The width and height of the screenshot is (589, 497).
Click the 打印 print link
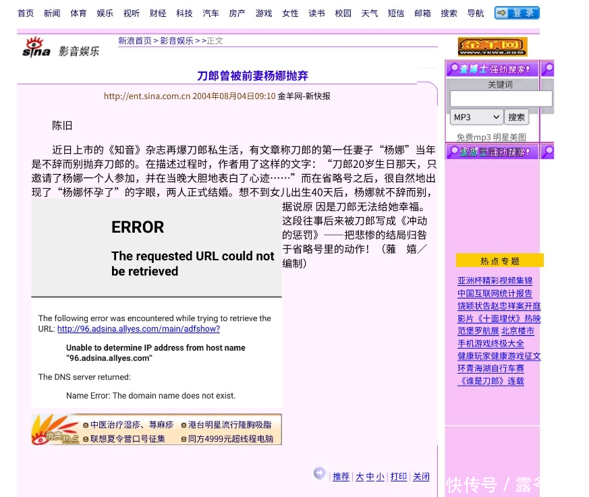click(399, 477)
